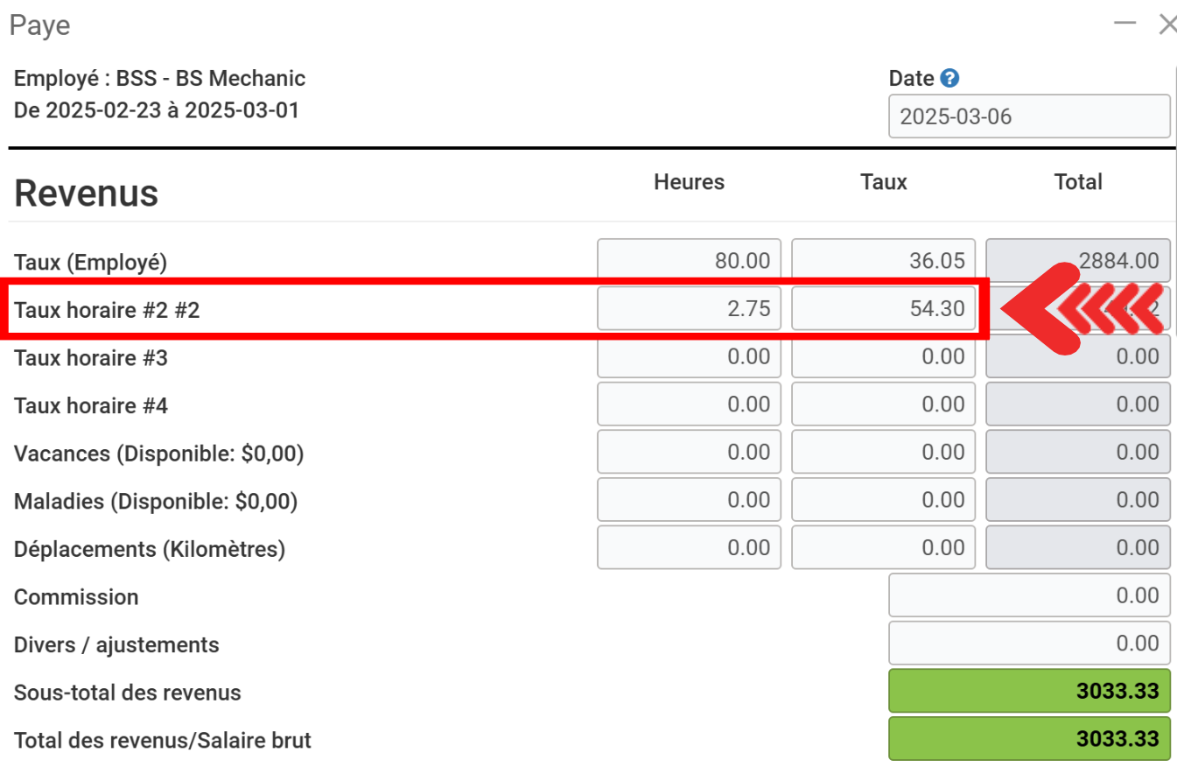Image resolution: width=1177 pixels, height=767 pixels.
Task: Click the Commission amount field
Action: pos(1029,596)
